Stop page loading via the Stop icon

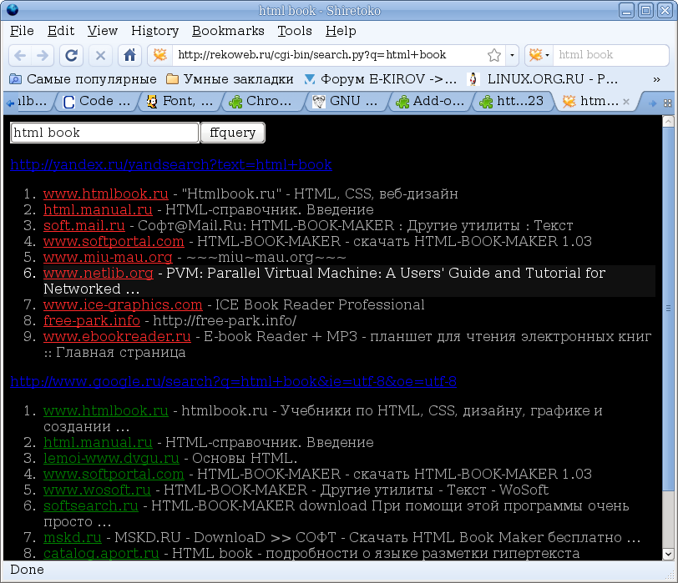99,55
